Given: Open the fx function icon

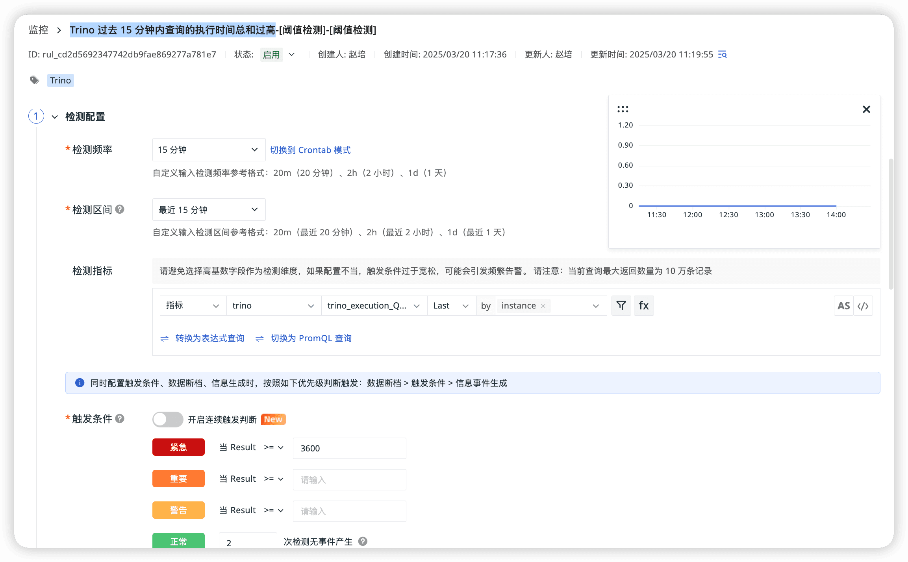Looking at the screenshot, I should coord(643,305).
